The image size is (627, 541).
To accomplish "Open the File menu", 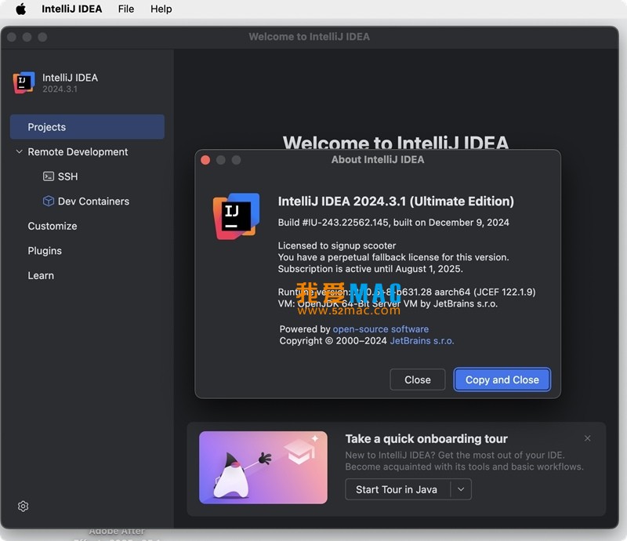I will point(125,9).
